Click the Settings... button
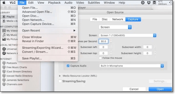175x94 pixels. pos(160,81)
